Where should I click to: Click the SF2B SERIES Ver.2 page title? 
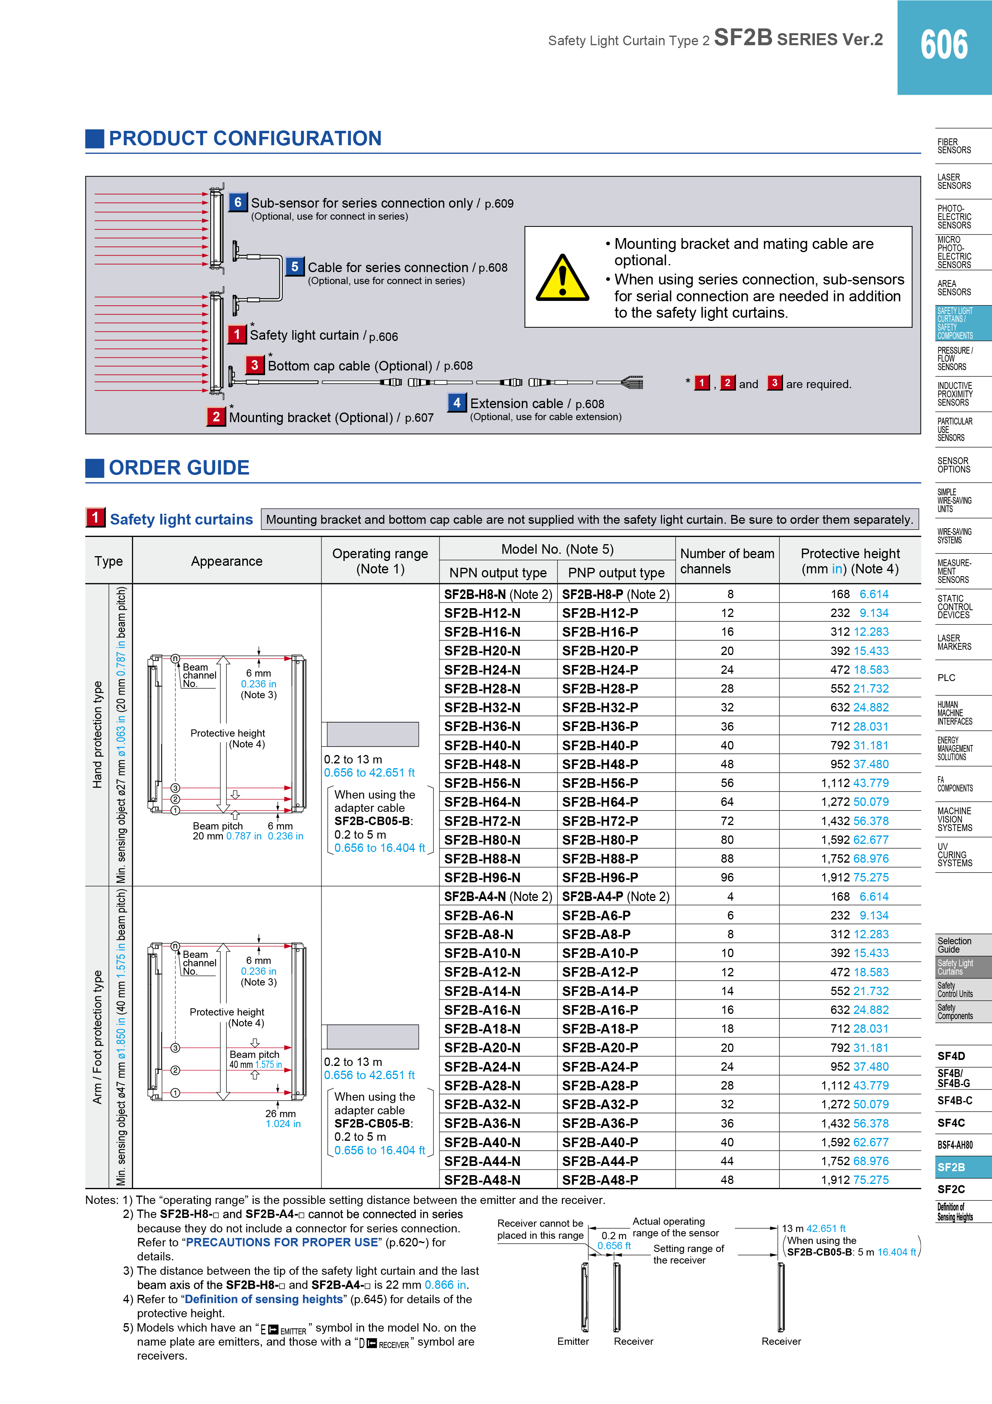(x=798, y=38)
